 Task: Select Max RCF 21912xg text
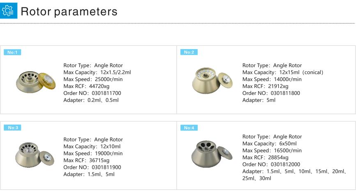(265, 86)
